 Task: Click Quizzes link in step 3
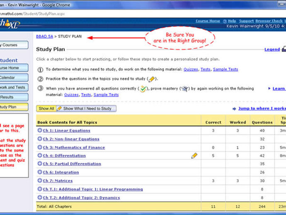click(x=71, y=95)
